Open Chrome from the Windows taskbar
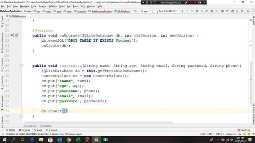 click(69, 139)
